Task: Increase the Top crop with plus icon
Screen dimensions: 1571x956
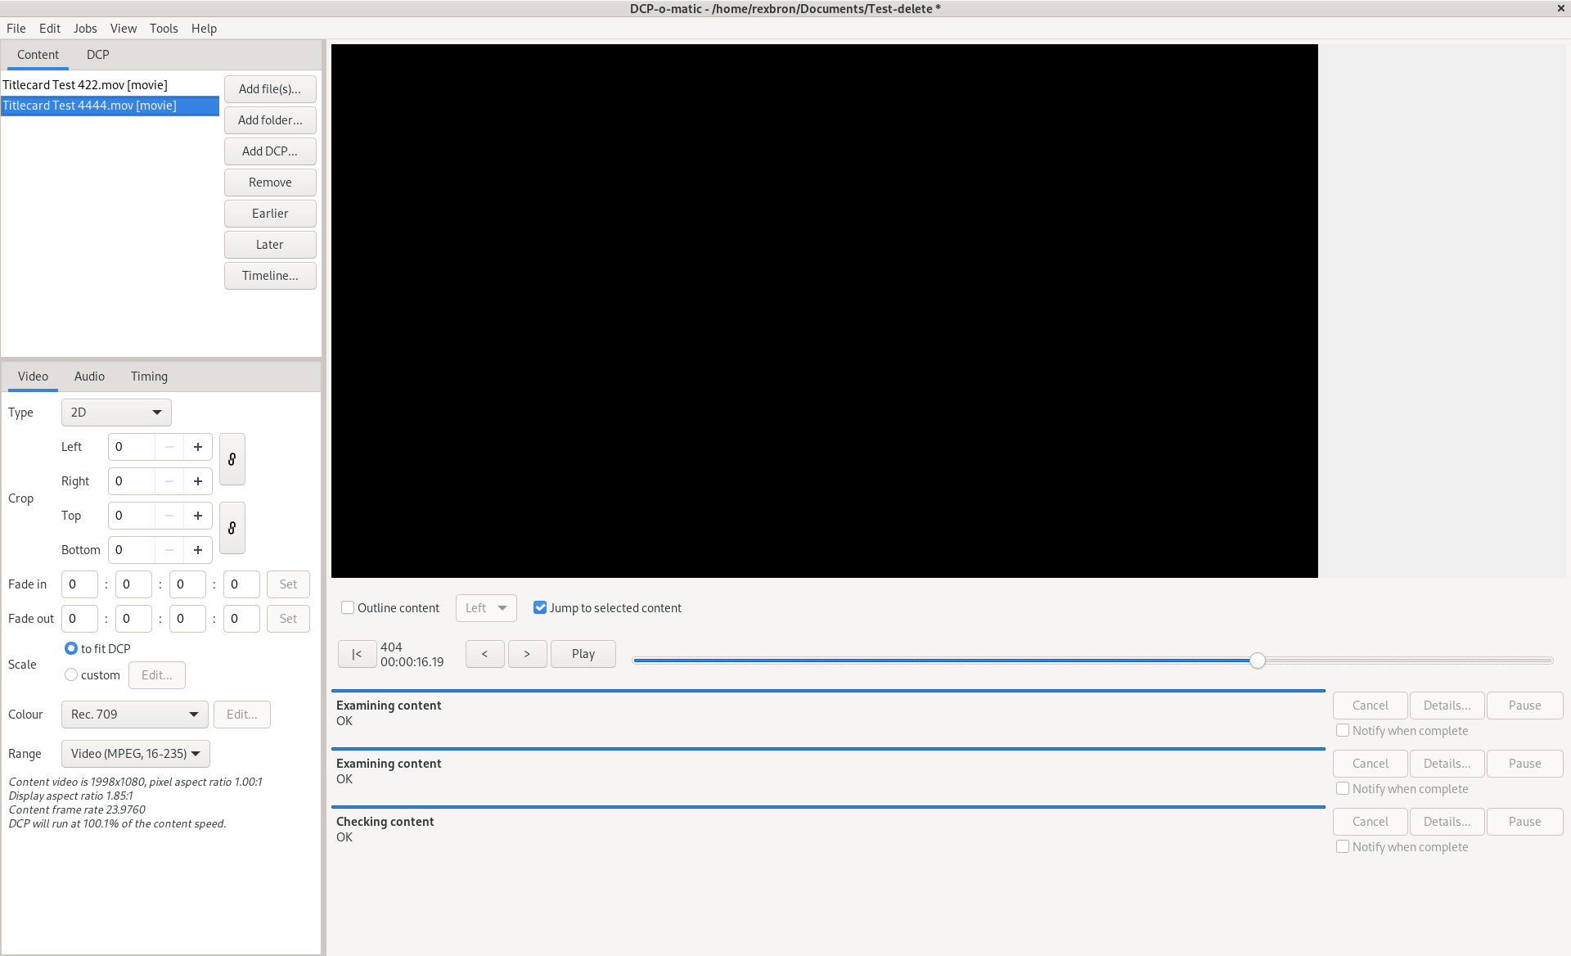Action: tap(198, 516)
